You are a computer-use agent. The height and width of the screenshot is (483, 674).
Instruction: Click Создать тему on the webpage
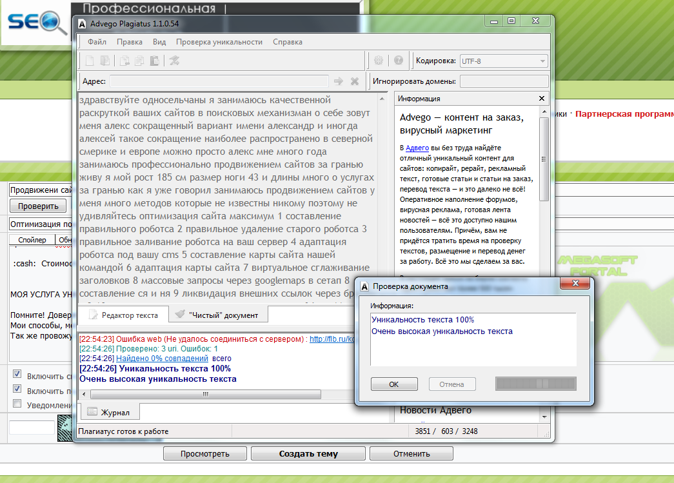[308, 453]
